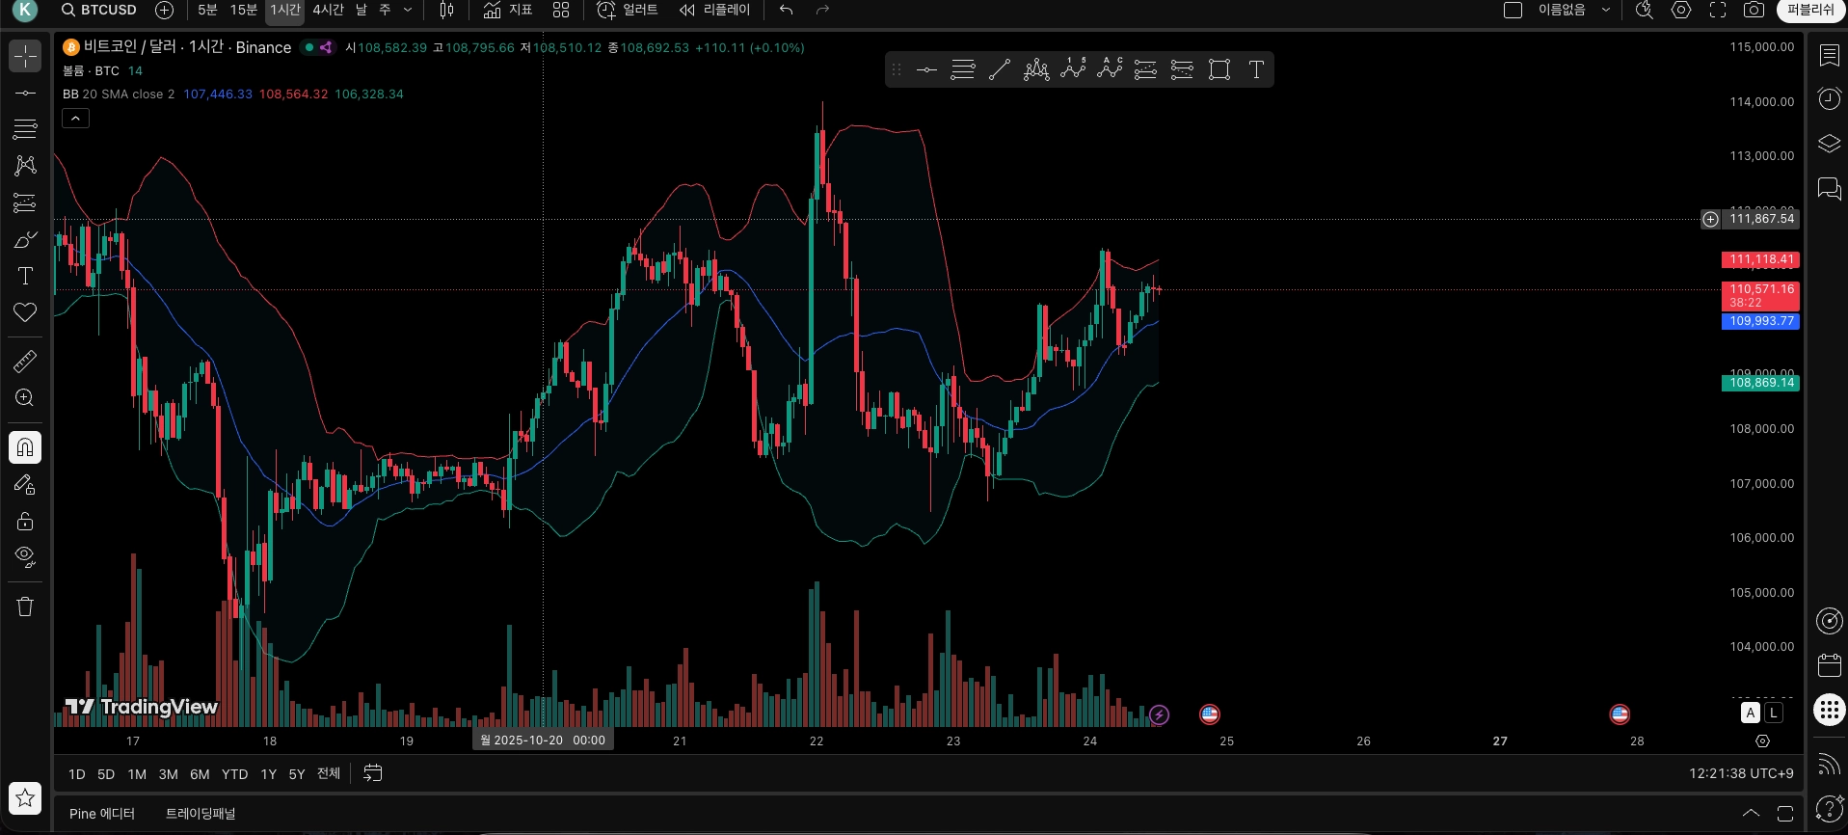Select the crosshair cursor tool
The height and width of the screenshot is (835, 1848).
click(x=25, y=56)
